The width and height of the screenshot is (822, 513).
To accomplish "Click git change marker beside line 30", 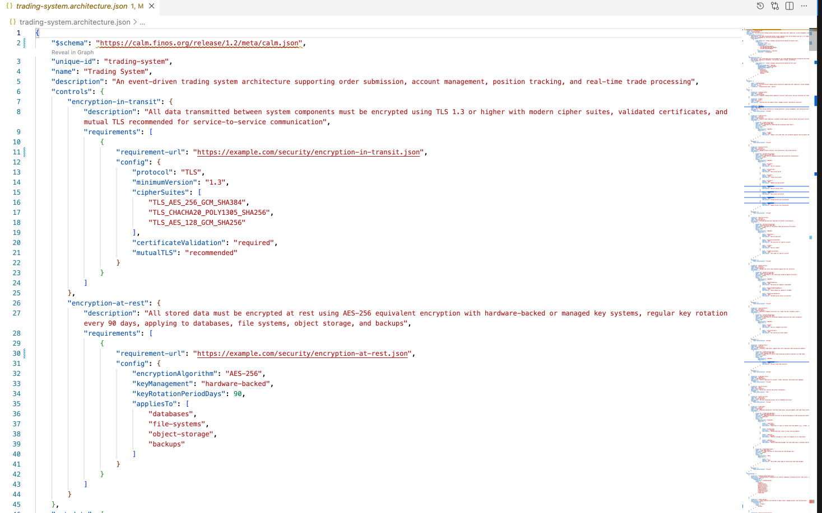I will [25, 354].
